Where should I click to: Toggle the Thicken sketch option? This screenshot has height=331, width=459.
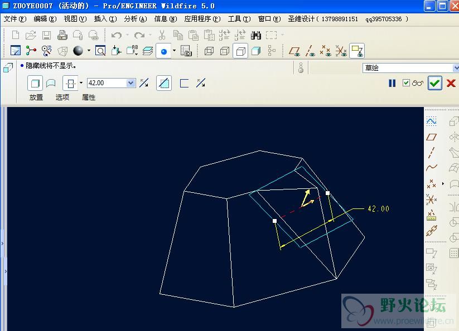[184, 84]
